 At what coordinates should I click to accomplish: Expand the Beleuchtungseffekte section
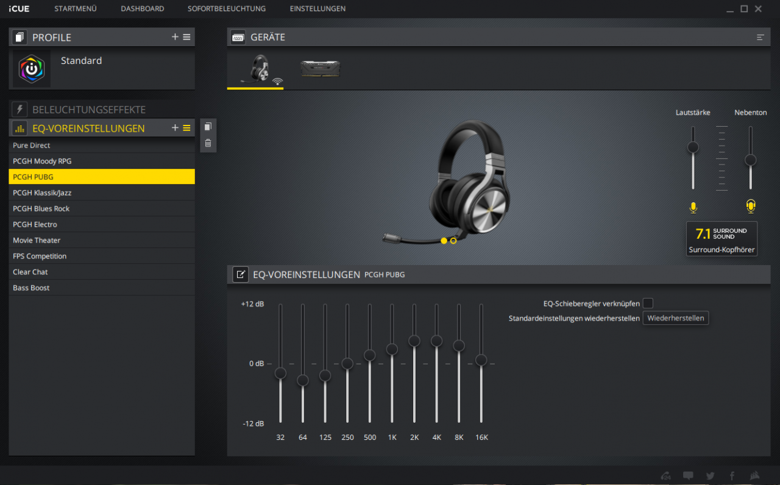[x=102, y=110]
